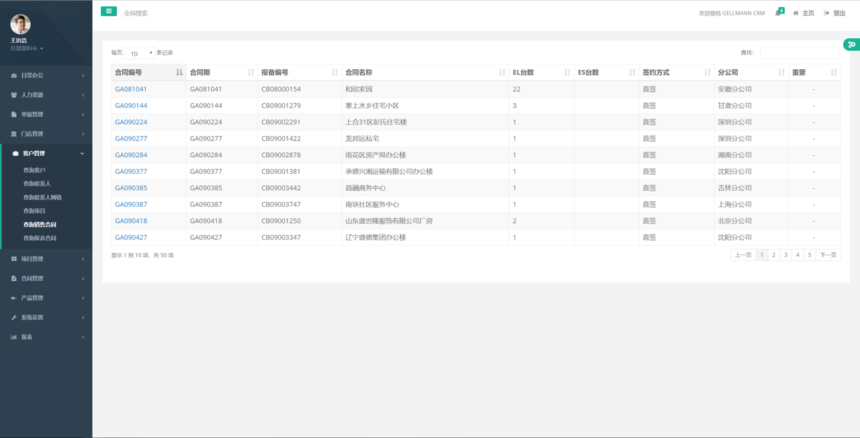
Task: Click the 查找 search input field
Action: click(x=799, y=53)
